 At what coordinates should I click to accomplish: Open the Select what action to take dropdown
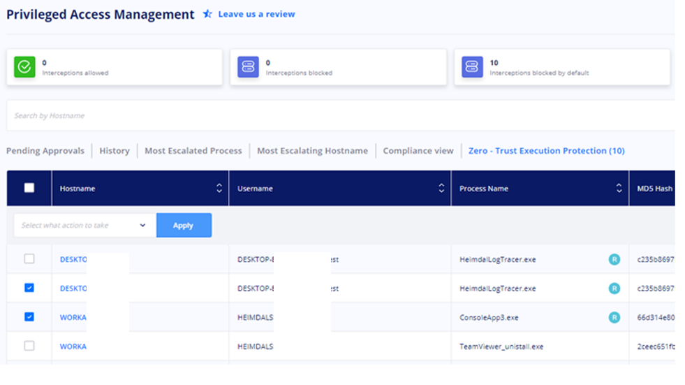84,226
